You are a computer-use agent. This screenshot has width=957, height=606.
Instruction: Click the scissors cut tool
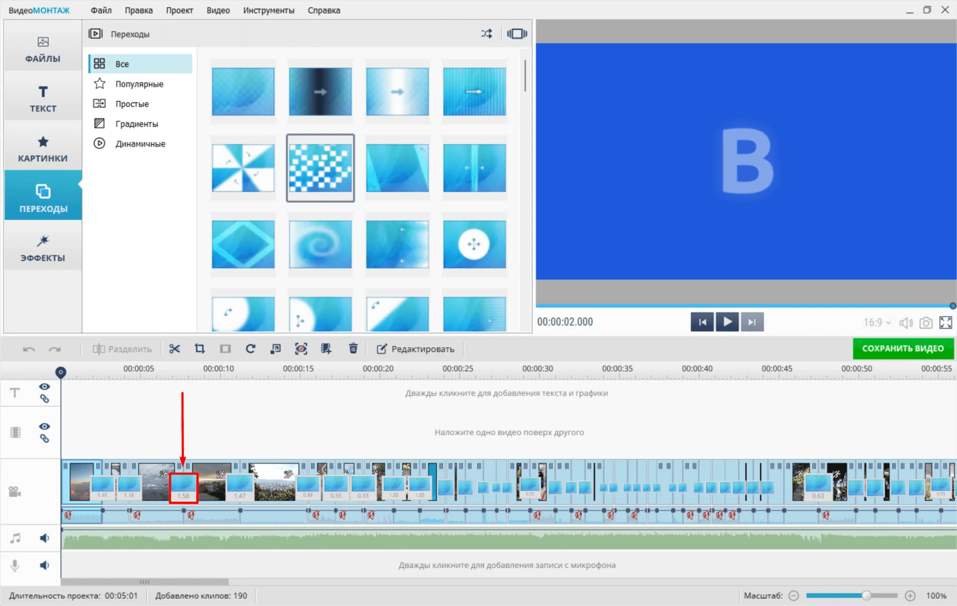pyautogui.click(x=174, y=349)
